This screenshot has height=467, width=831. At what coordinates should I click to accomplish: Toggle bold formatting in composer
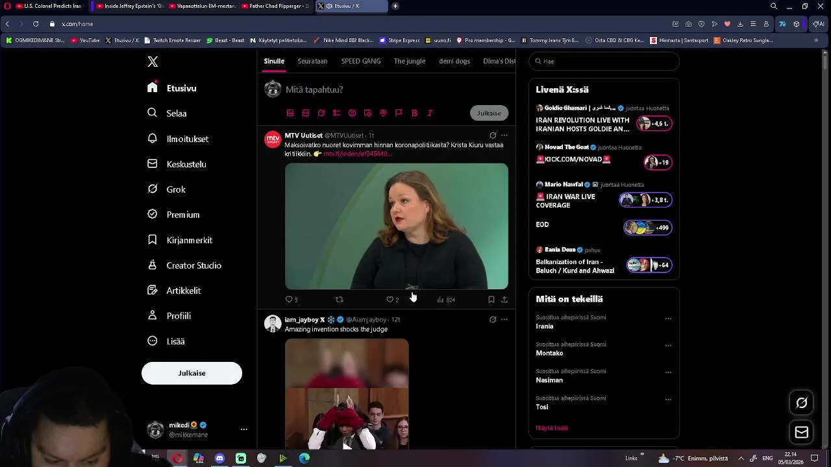point(414,113)
